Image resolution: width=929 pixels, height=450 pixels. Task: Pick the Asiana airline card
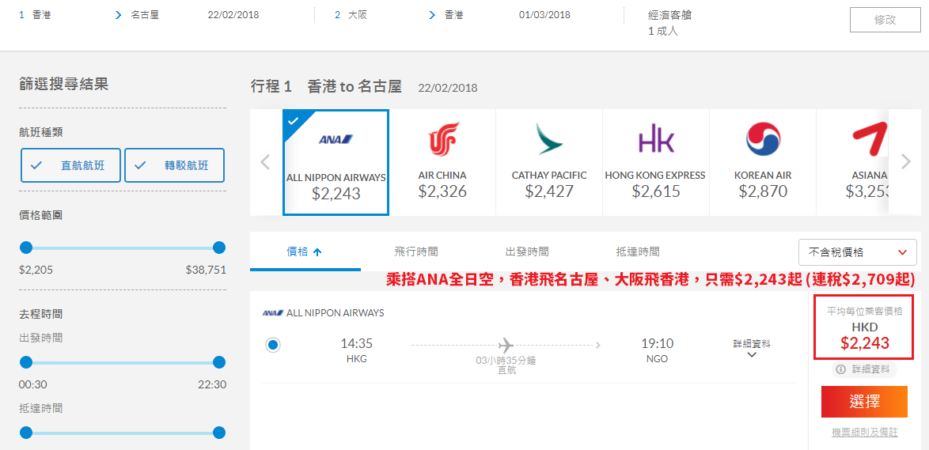[853, 162]
